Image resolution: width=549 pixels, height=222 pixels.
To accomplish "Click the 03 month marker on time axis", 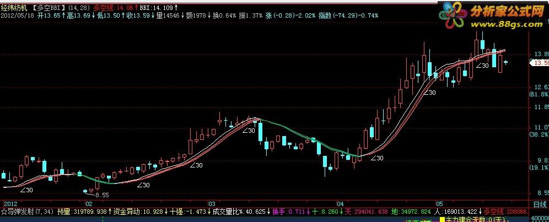I will click(x=212, y=203).
